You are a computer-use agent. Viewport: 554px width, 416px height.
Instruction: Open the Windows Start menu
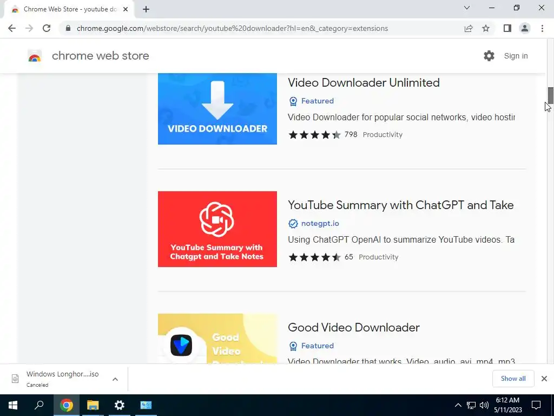(x=13, y=405)
